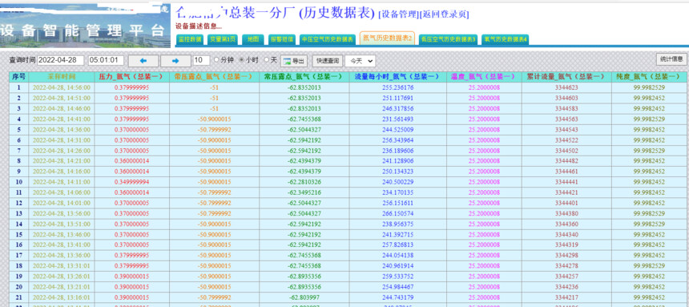This screenshot has height=307, width=689.
Task: Click the 流量每小时_氮气 column header
Action: [397, 76]
